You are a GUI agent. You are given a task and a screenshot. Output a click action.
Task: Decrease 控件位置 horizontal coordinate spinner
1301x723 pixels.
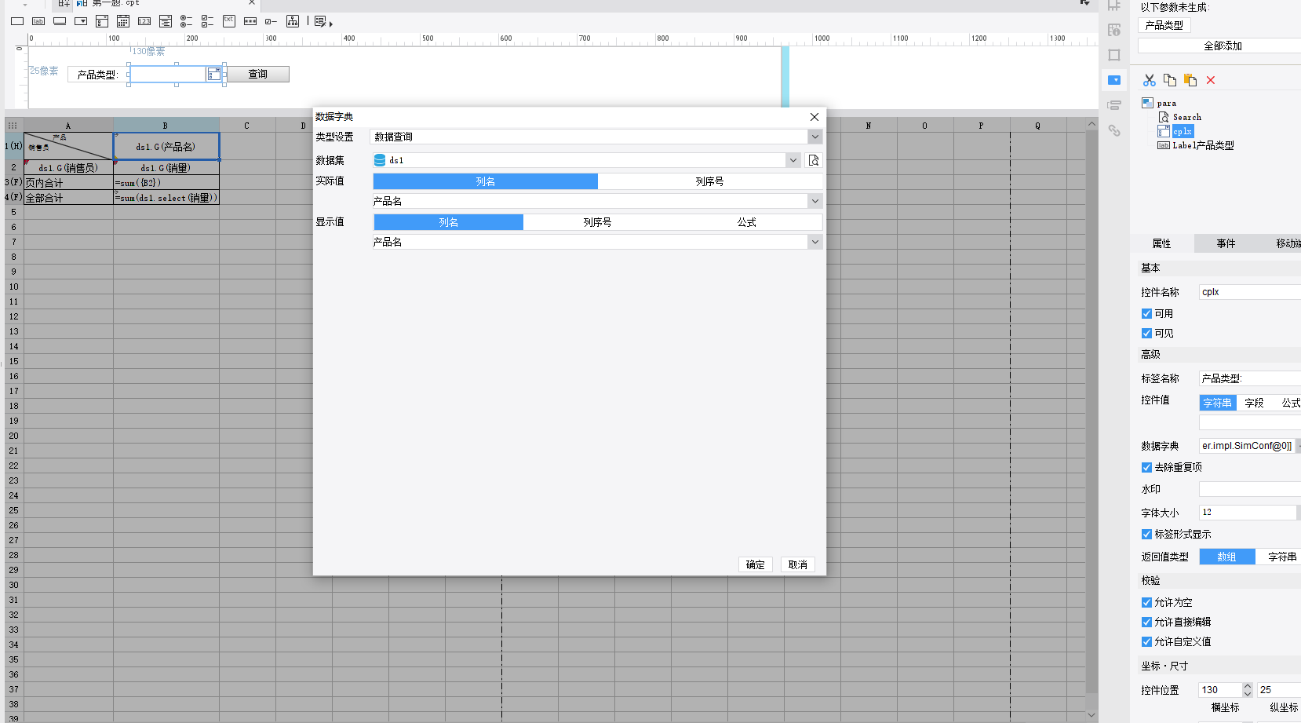(1248, 694)
